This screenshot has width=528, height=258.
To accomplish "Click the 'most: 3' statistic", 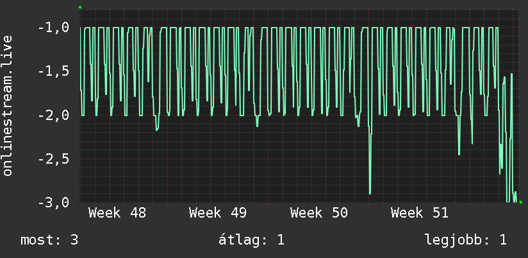I will [49, 240].
